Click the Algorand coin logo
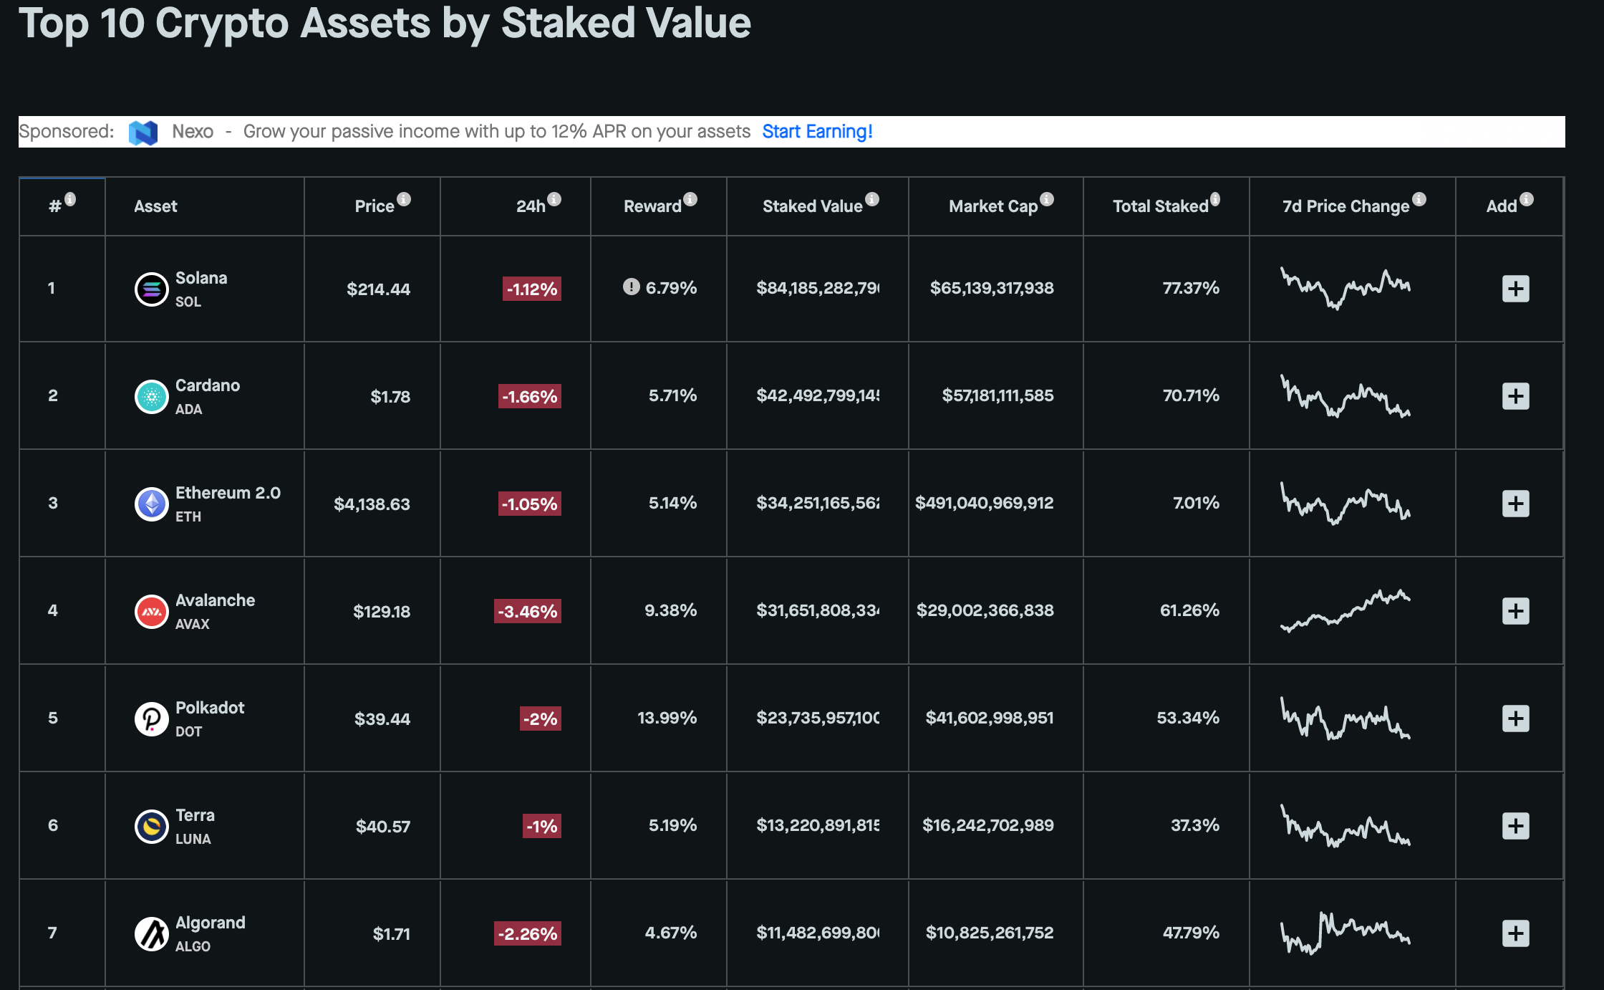 [x=152, y=934]
